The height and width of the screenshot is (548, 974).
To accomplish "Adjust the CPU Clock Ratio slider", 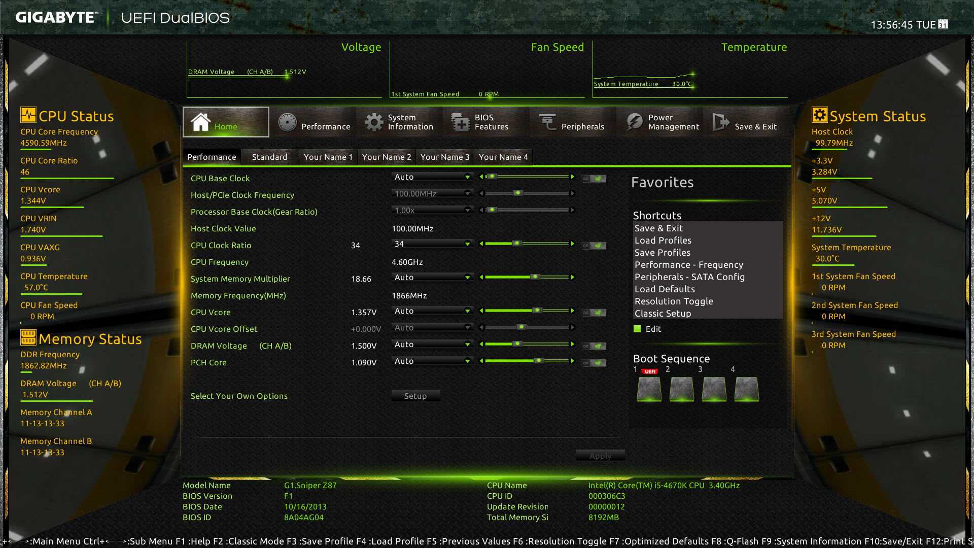I will (516, 244).
